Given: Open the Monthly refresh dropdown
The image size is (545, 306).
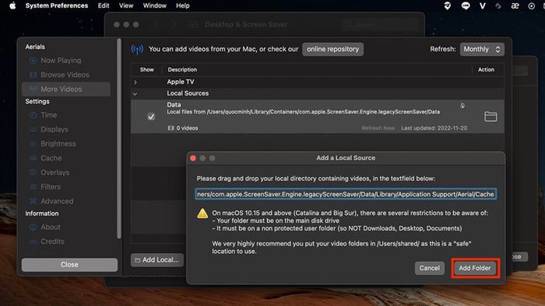Looking at the screenshot, I should [x=482, y=49].
